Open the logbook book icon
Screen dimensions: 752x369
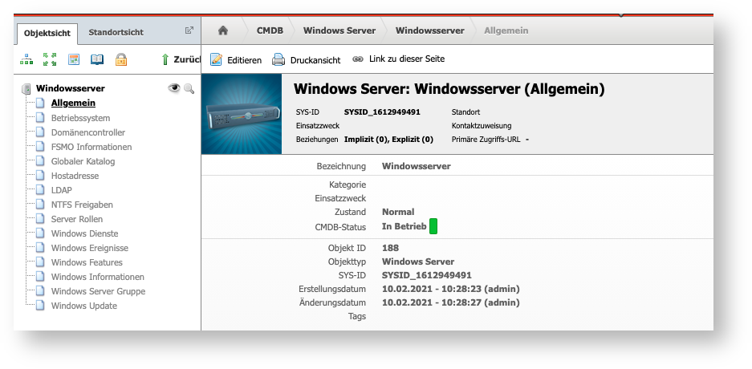tap(97, 59)
